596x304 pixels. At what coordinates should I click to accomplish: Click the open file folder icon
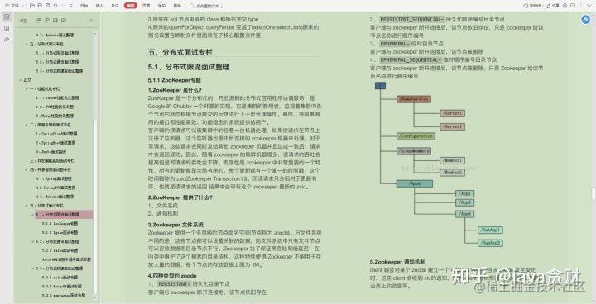click(32, 6)
